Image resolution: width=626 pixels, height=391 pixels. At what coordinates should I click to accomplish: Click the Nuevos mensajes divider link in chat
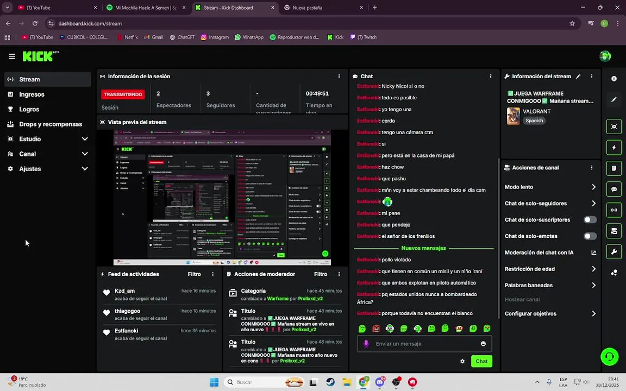(424, 248)
